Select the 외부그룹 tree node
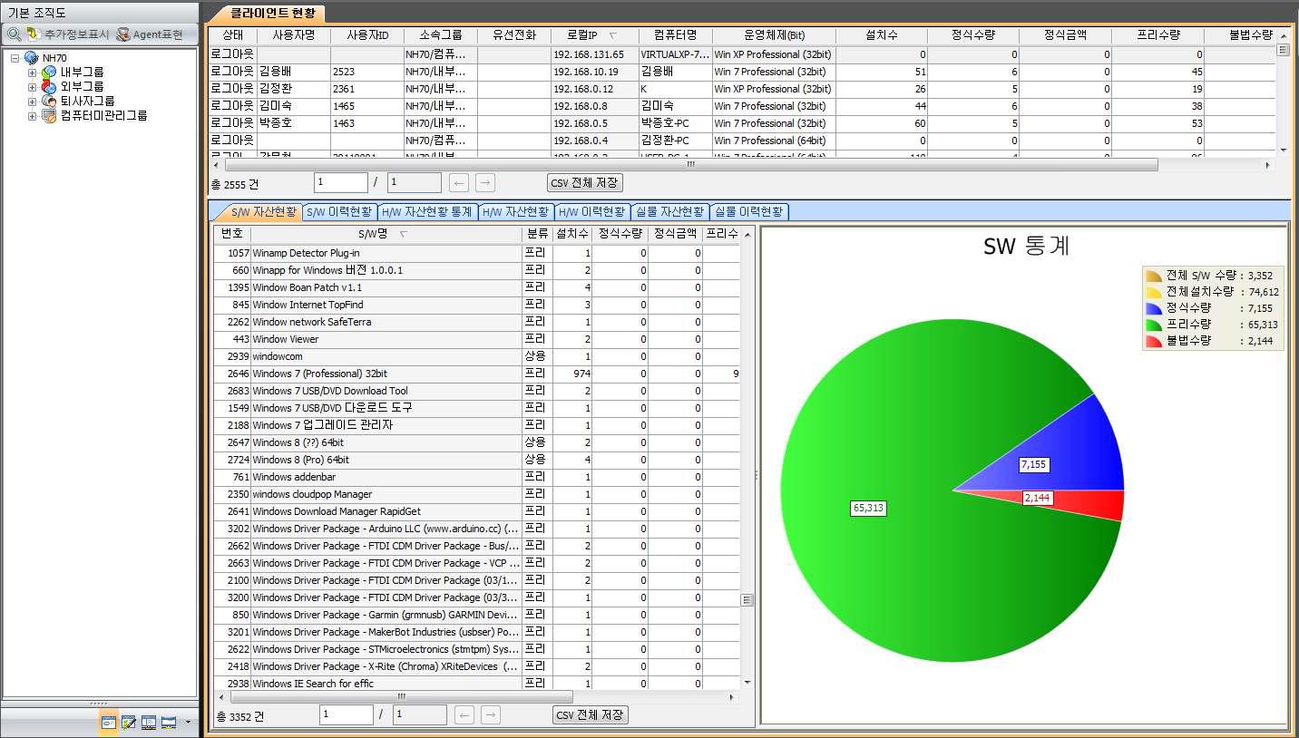Image resolution: width=1299 pixels, height=738 pixels. (x=82, y=87)
